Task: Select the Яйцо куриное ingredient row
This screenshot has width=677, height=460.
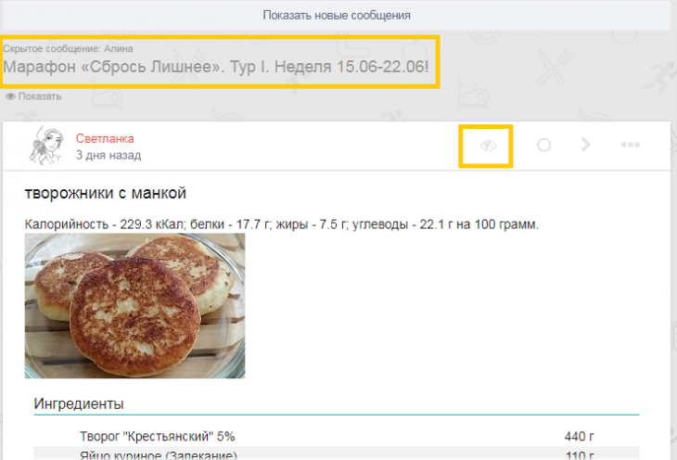Action: click(158, 455)
